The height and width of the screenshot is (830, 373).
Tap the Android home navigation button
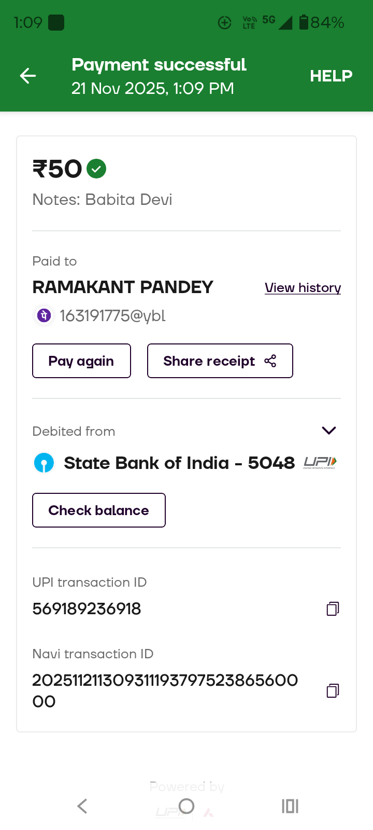click(x=187, y=806)
